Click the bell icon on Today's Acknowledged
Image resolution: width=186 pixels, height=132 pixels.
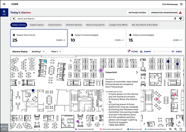tap(130, 35)
